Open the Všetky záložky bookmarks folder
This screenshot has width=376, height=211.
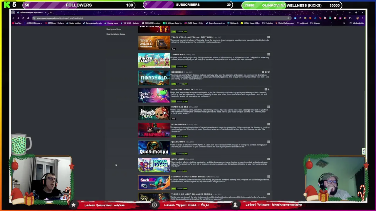[357, 23]
